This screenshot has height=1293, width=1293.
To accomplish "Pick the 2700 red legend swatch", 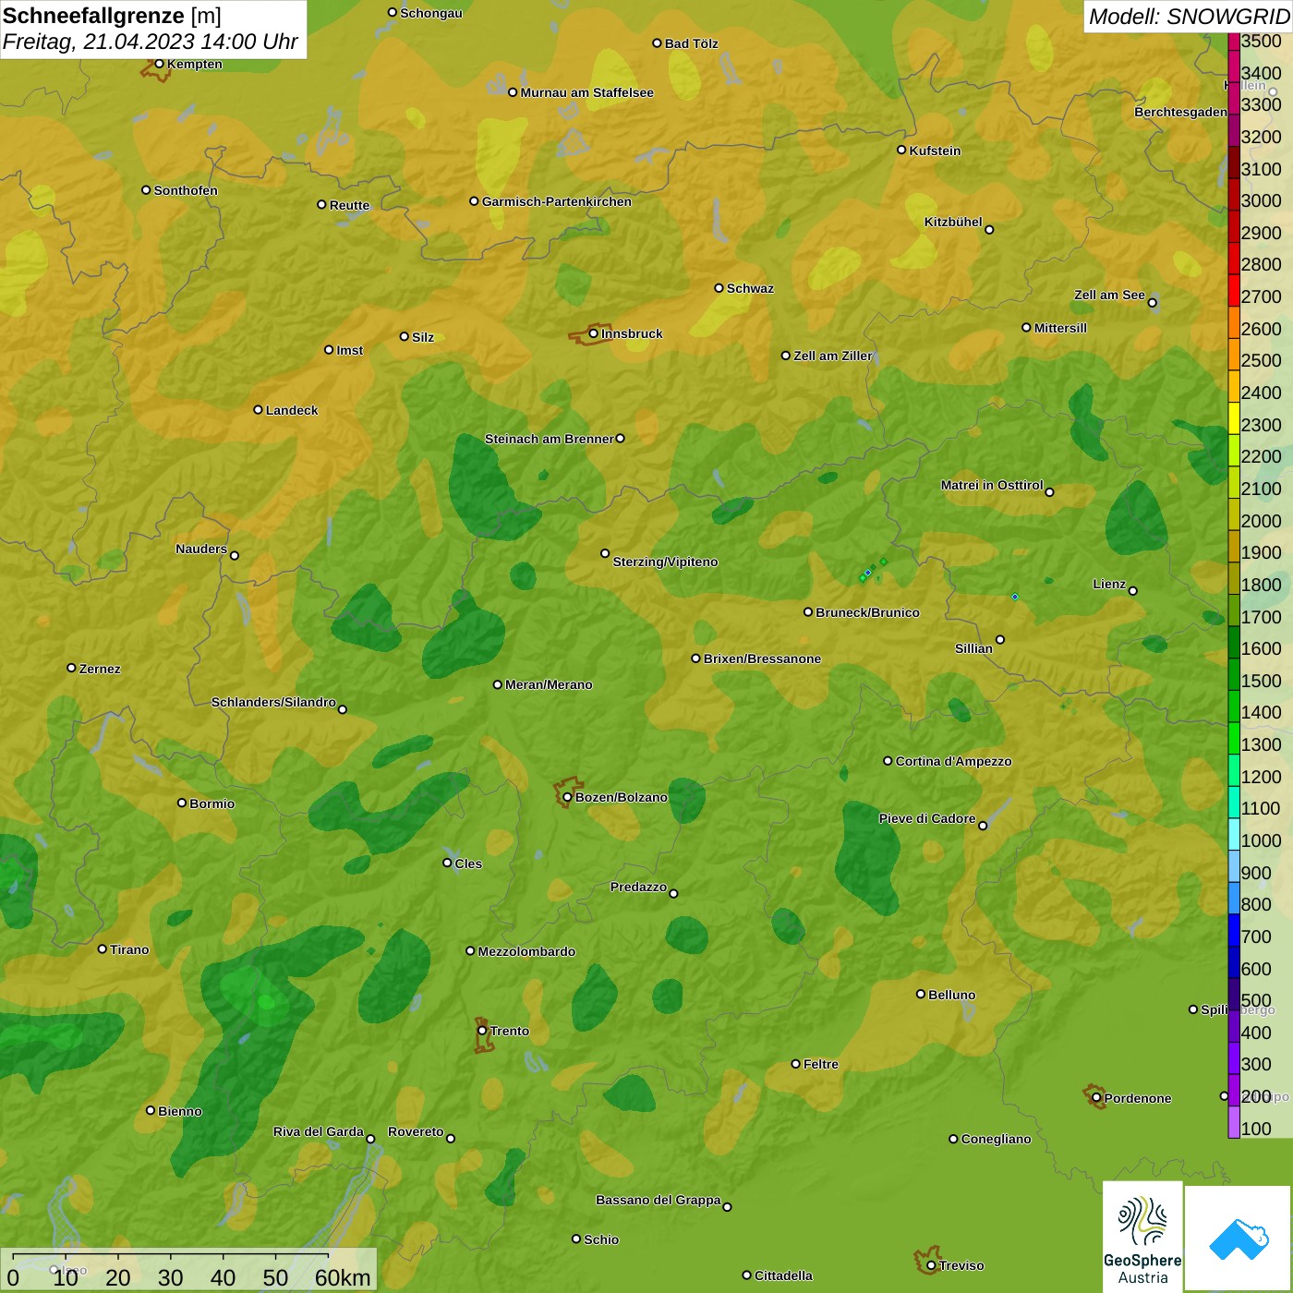I will coord(1234,296).
